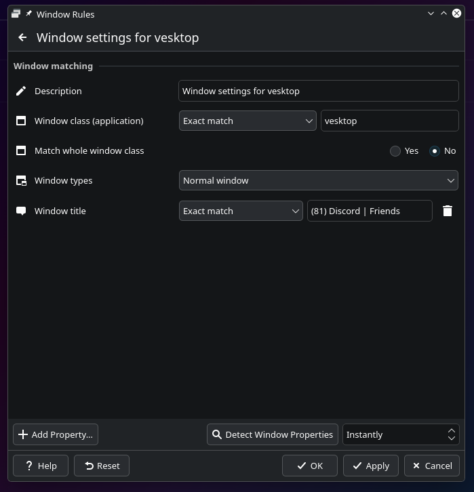Expand the Window types Normal window dropdown
This screenshot has width=474, height=492.
319,181
